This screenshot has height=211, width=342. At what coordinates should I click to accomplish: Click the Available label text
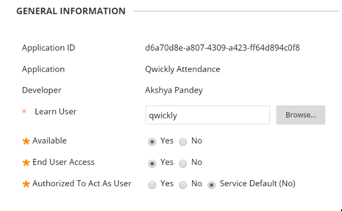tap(50, 141)
